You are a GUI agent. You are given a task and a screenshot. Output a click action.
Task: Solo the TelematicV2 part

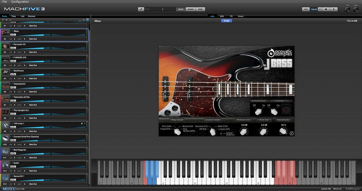pos(14,88)
